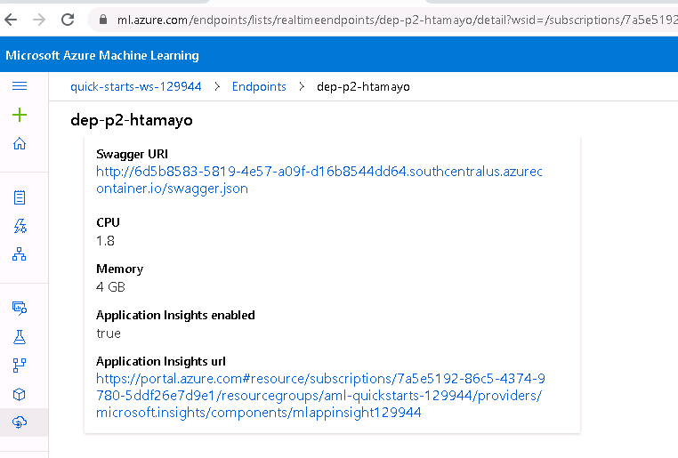Select Application Insights url label

tap(160, 361)
